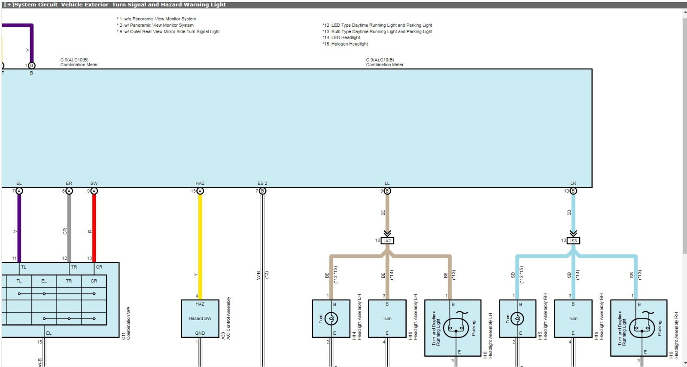Click the System Circuit Turn Signal title text
The height and width of the screenshot is (367, 687).
[120, 5]
